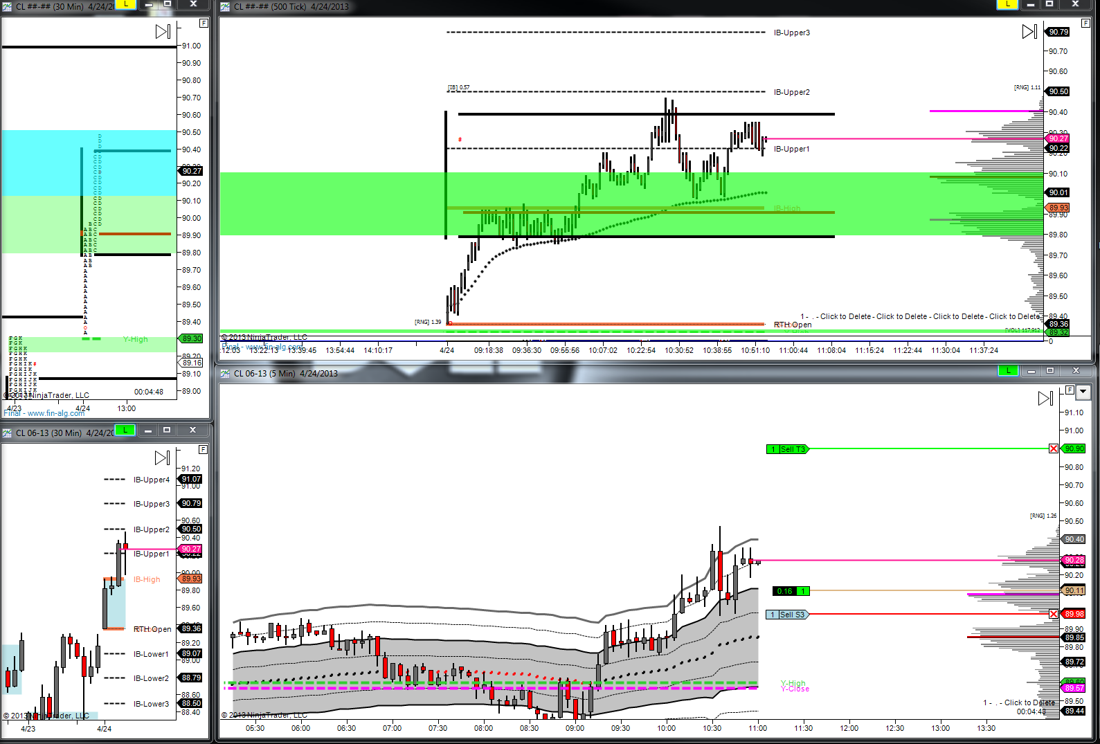Click the 90.79 price marker in 500 Tick chart
1100x744 pixels.
point(1058,32)
